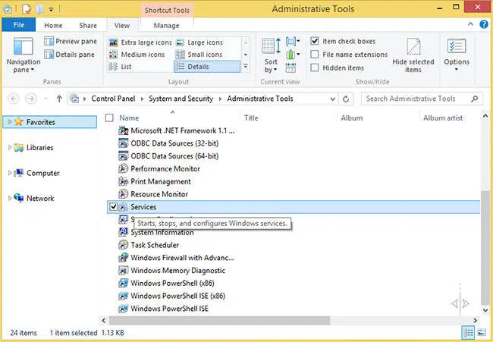Open Explorer Help

coord(484,24)
